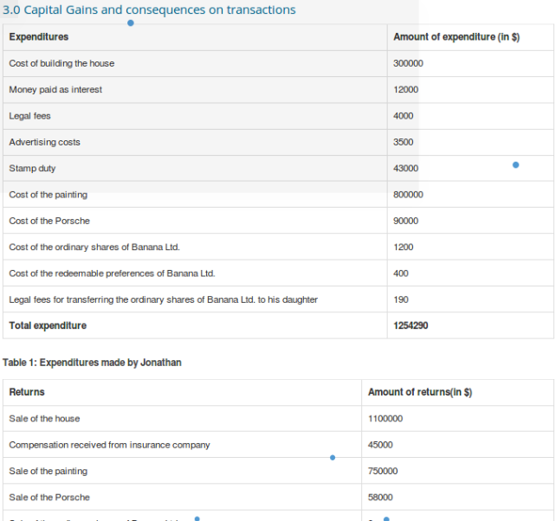Select the 'Returns' column header
This screenshot has height=521, width=556.
(27, 392)
